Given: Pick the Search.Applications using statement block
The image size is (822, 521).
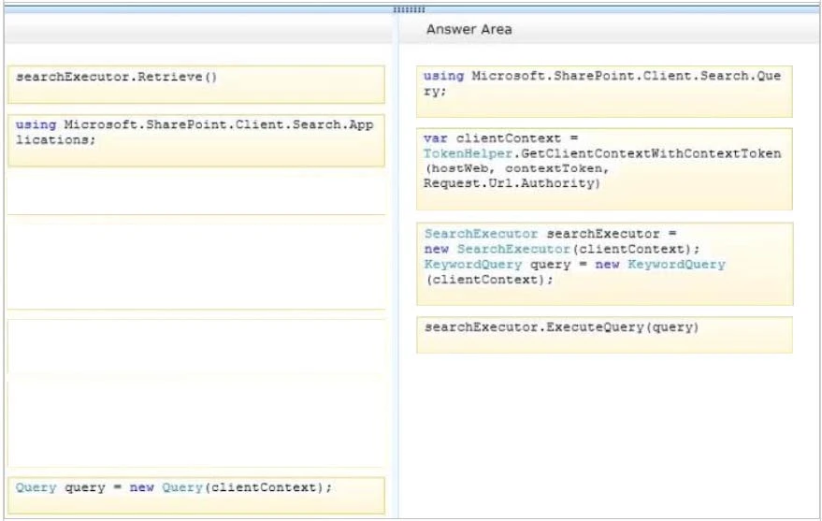Looking at the screenshot, I should click(x=195, y=139).
